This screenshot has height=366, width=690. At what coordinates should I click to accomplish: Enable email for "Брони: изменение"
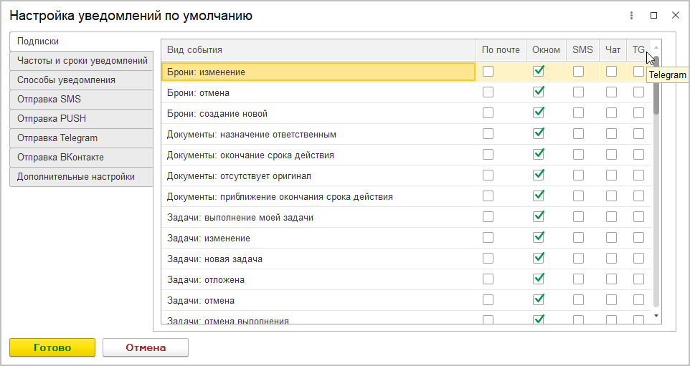488,71
